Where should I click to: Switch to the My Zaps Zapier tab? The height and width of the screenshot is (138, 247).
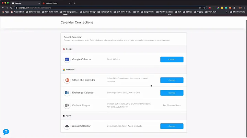pos(56,3)
